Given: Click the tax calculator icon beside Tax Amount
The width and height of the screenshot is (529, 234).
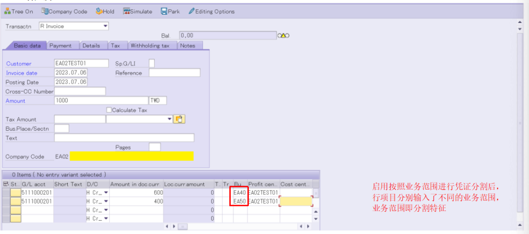Looking at the screenshot, I should point(179,119).
